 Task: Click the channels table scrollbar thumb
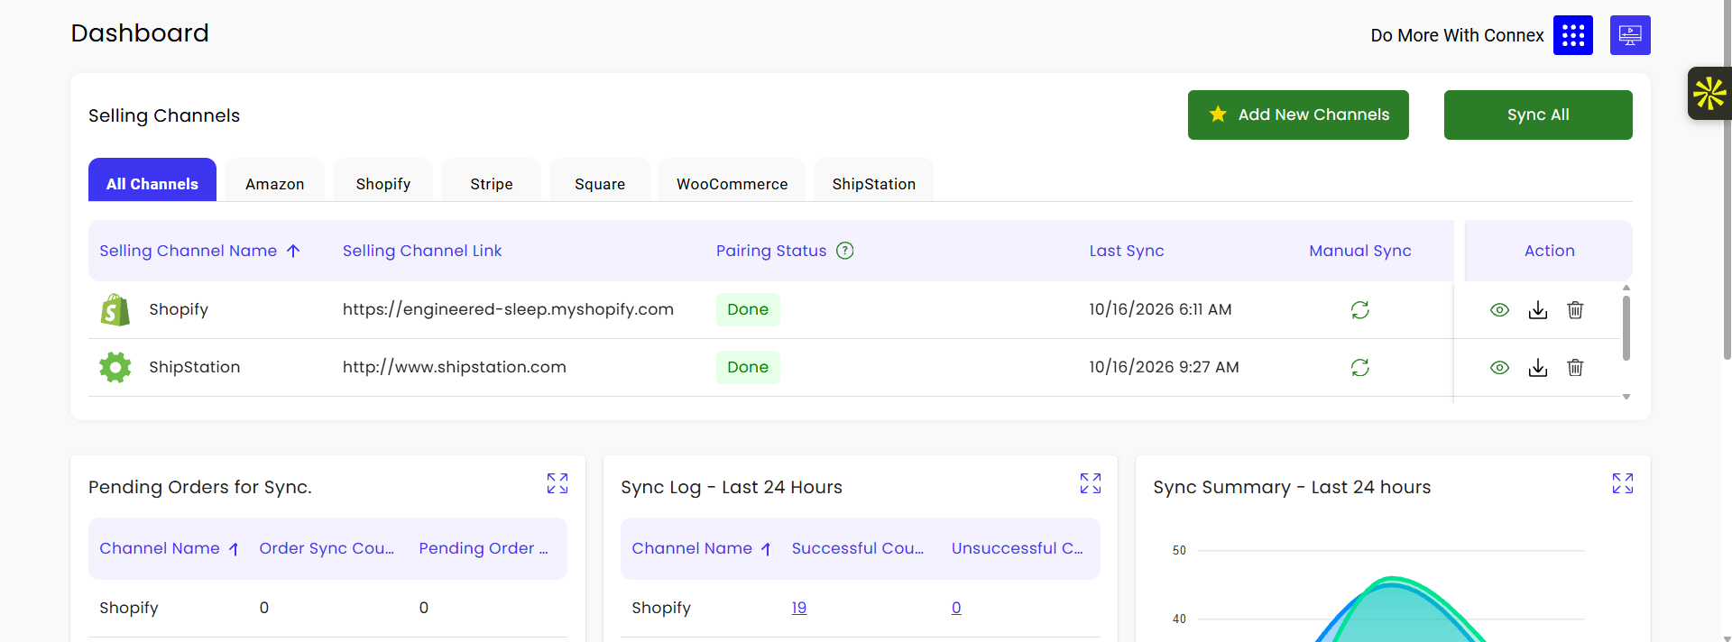pos(1626,328)
